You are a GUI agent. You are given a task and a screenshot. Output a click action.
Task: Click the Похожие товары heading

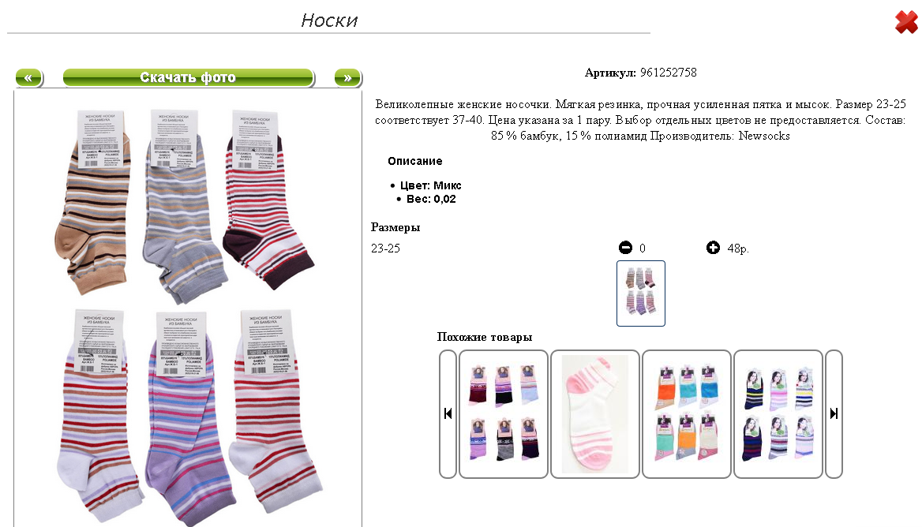tap(485, 337)
